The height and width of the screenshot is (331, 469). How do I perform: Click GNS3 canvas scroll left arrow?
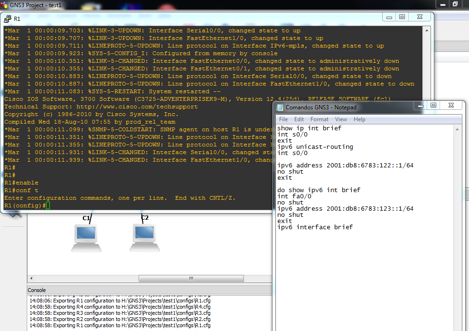[x=31, y=278]
